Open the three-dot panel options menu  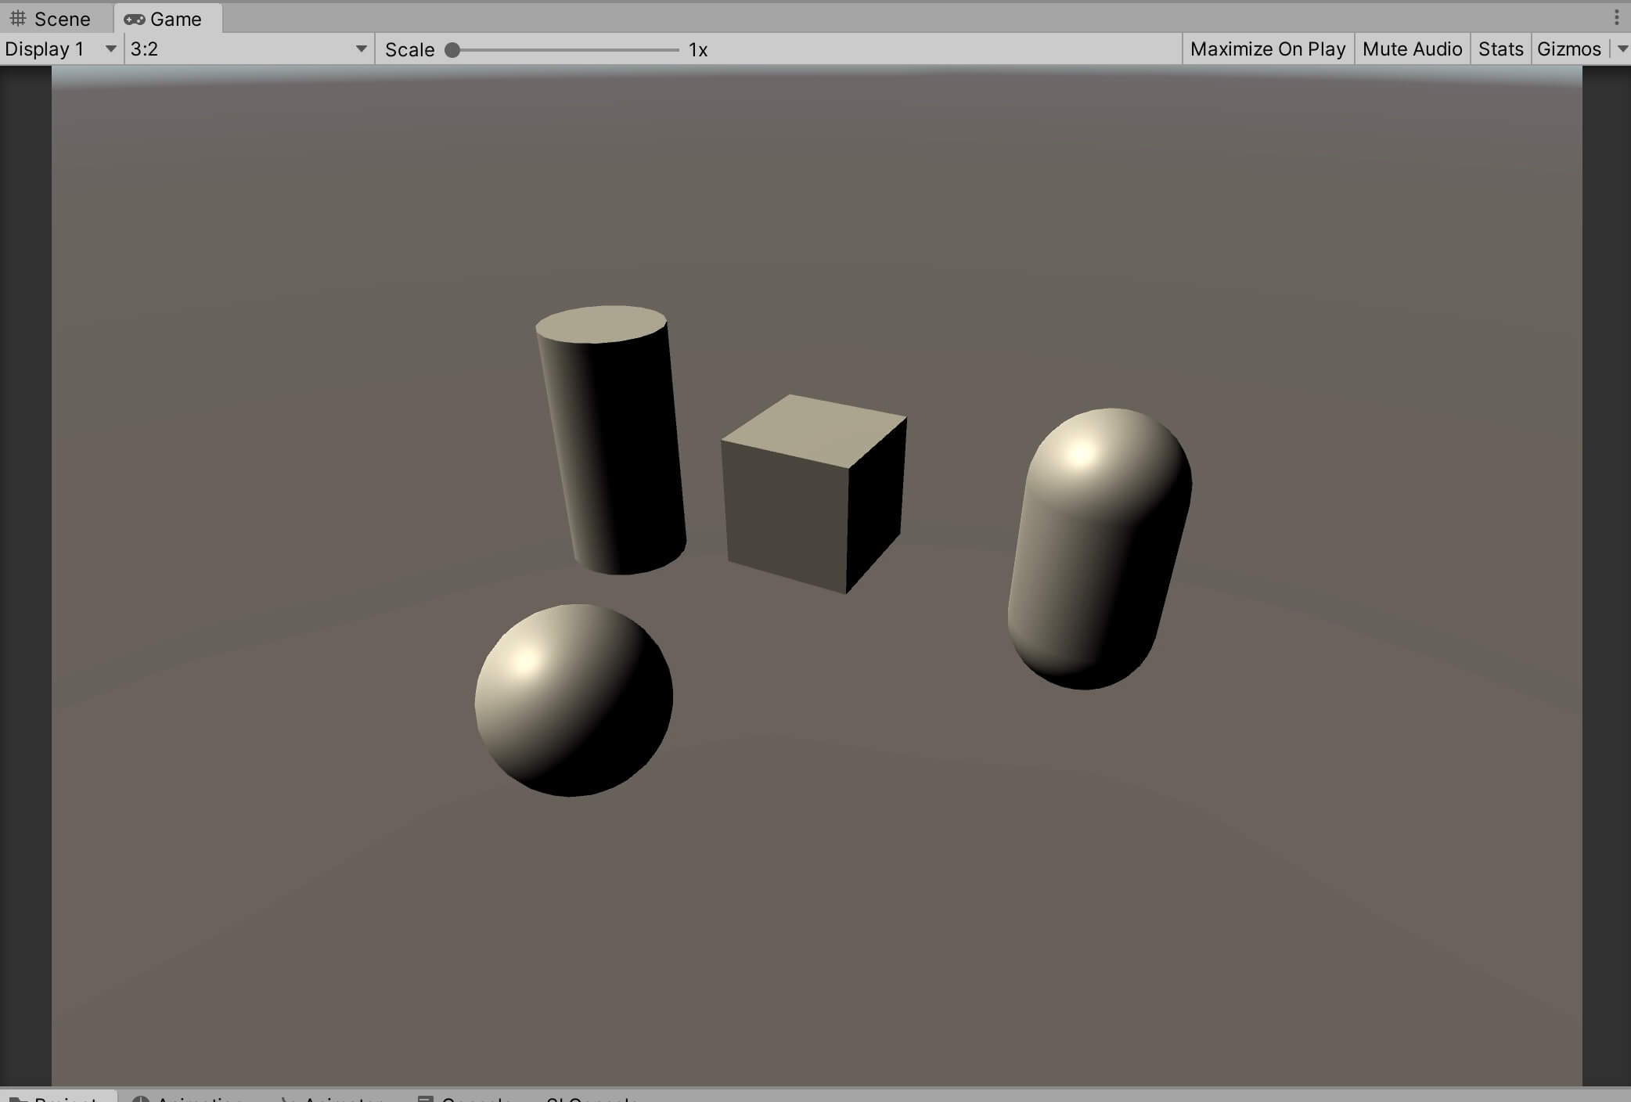click(x=1617, y=18)
